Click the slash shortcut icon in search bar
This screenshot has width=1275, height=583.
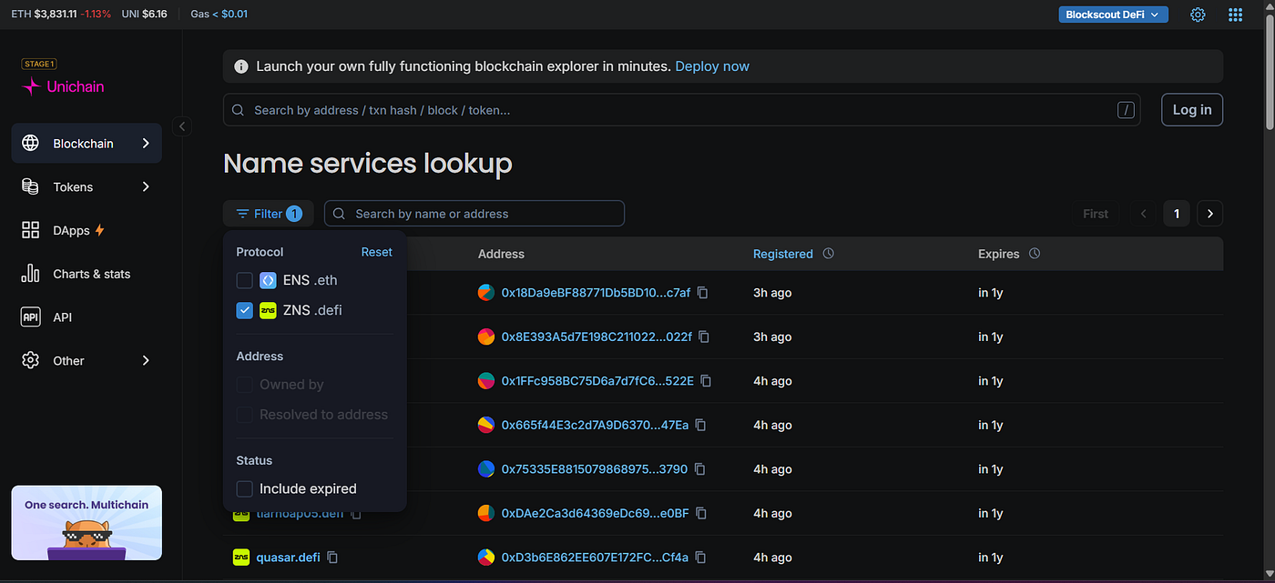pyautogui.click(x=1127, y=110)
